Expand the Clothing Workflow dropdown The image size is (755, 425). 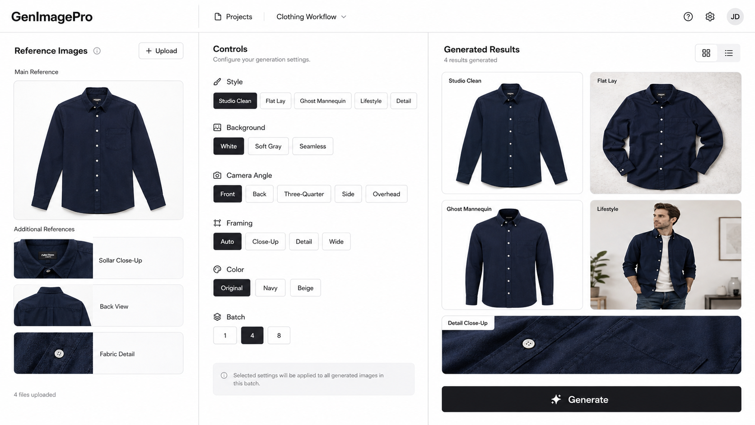coord(311,17)
